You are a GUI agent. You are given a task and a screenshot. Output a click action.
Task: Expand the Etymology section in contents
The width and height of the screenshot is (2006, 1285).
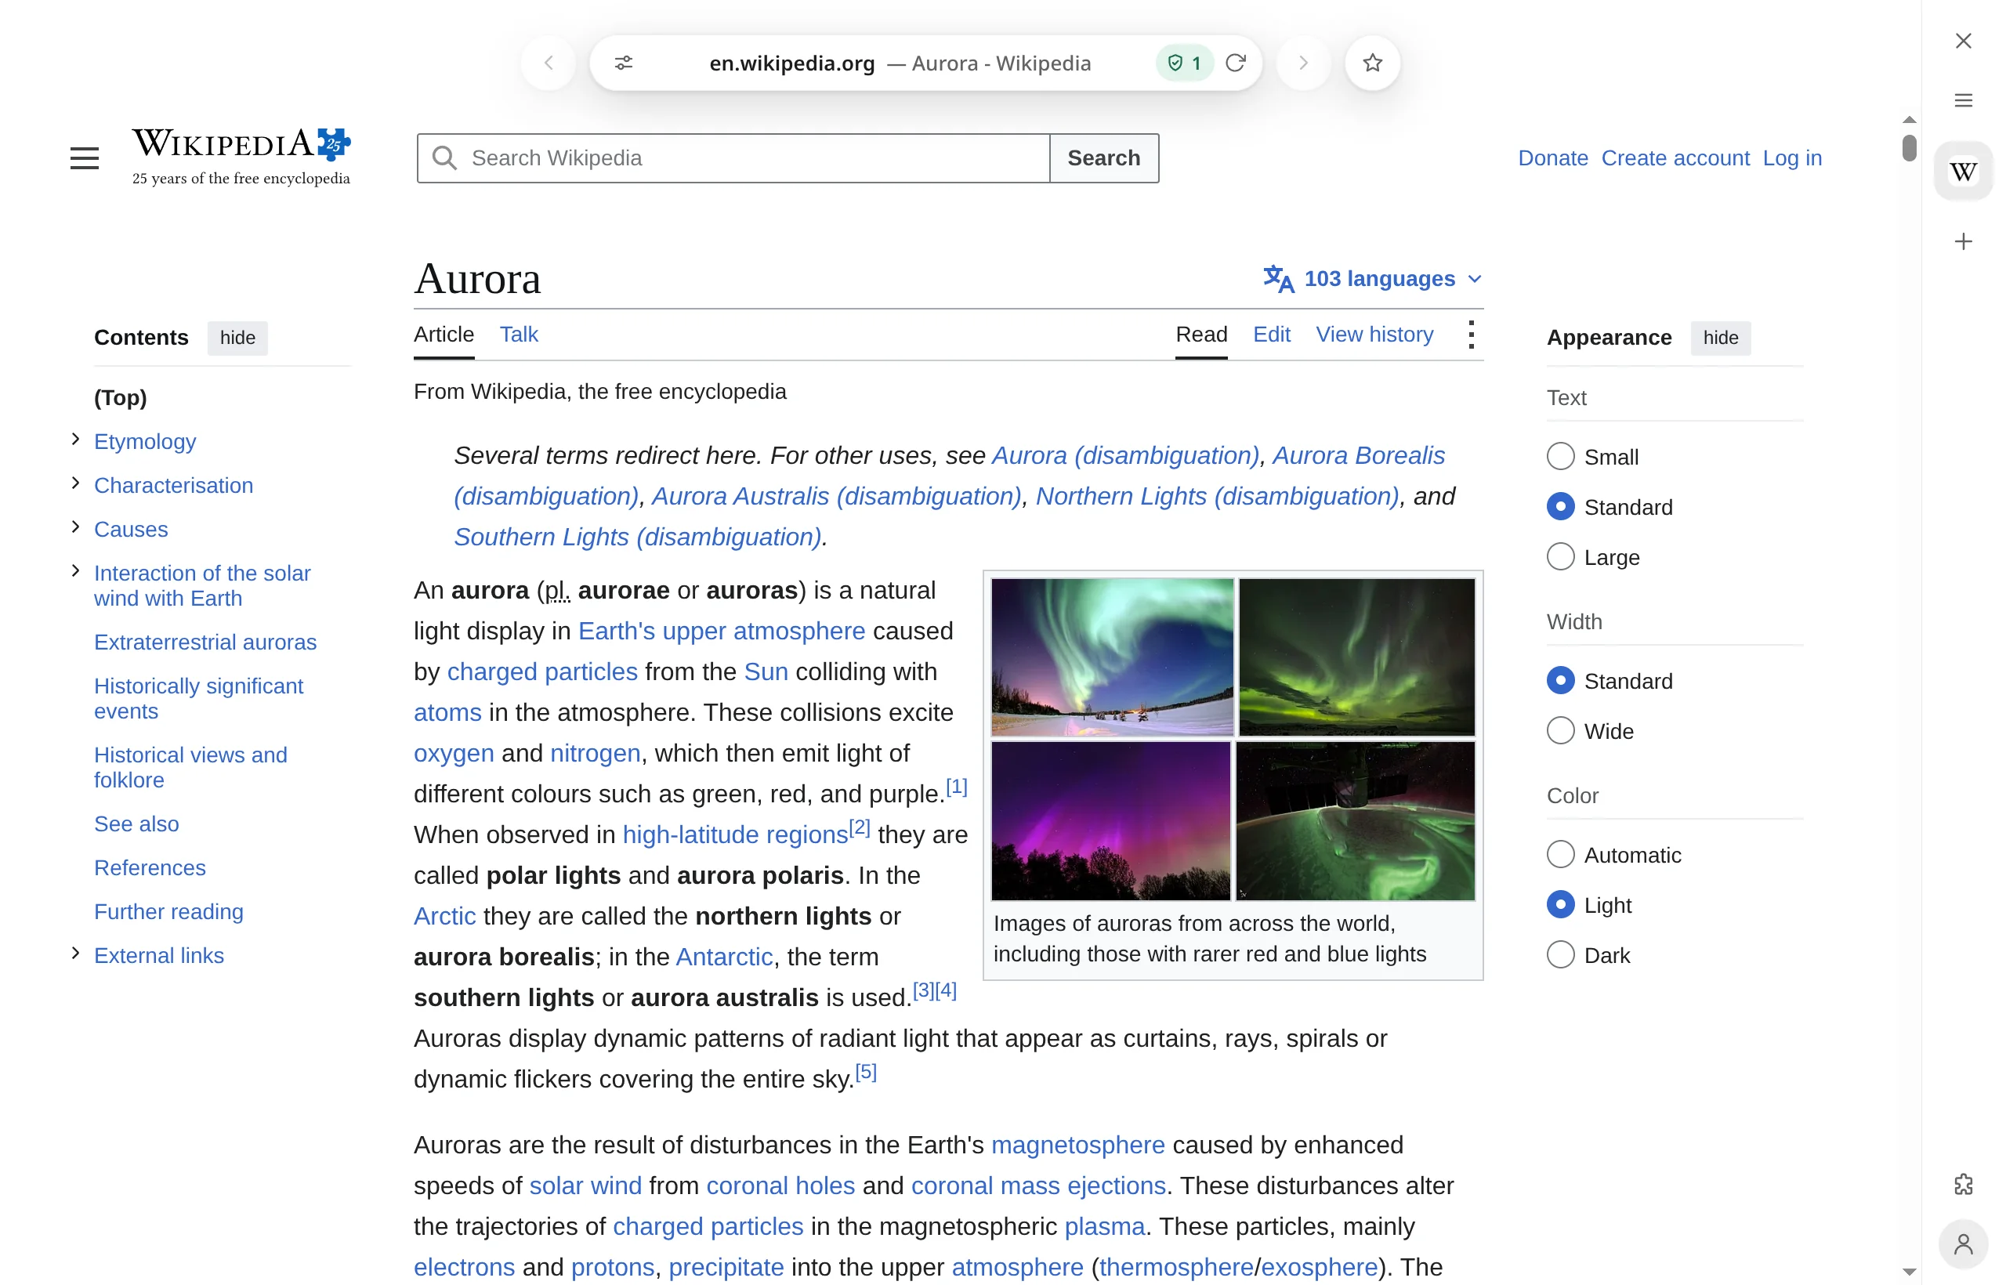75,439
